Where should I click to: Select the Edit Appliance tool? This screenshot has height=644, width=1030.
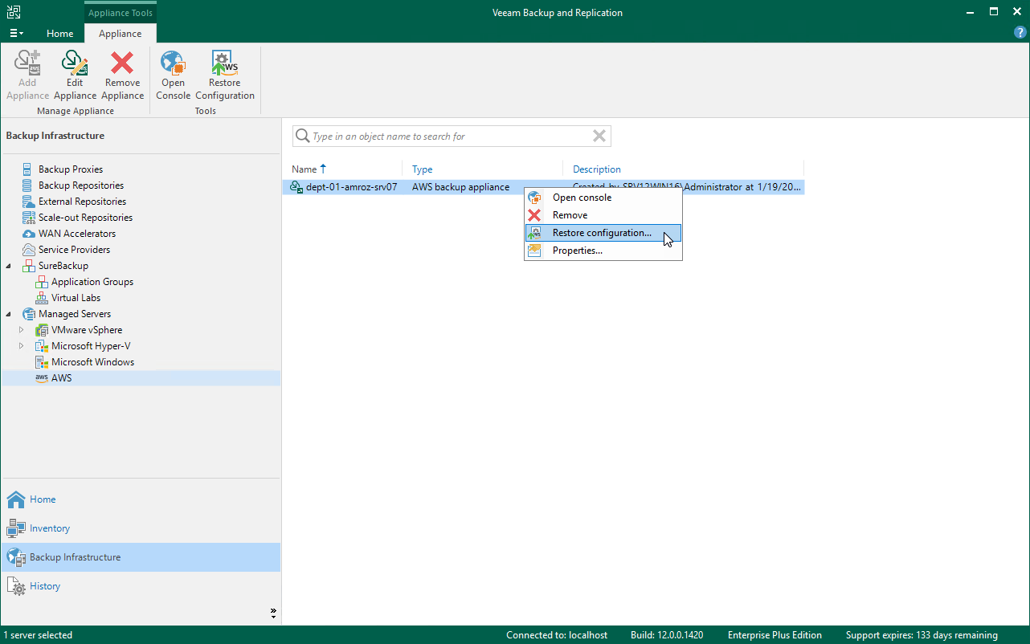pos(75,72)
